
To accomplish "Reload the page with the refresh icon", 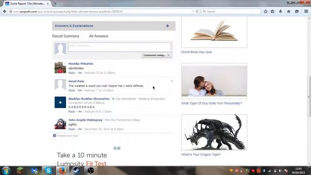I will (x=197, y=12).
